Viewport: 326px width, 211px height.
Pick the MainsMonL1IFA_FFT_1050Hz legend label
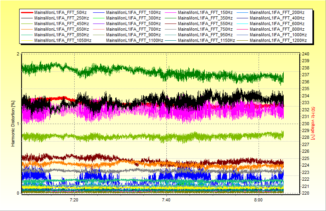63,40
